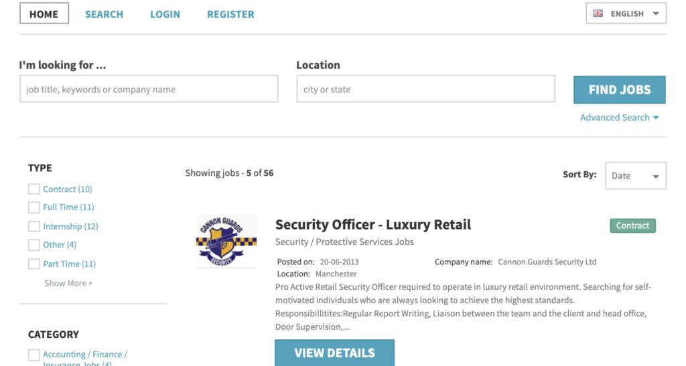686x366 pixels.
Task: Click the UK flag language icon
Action: click(598, 13)
